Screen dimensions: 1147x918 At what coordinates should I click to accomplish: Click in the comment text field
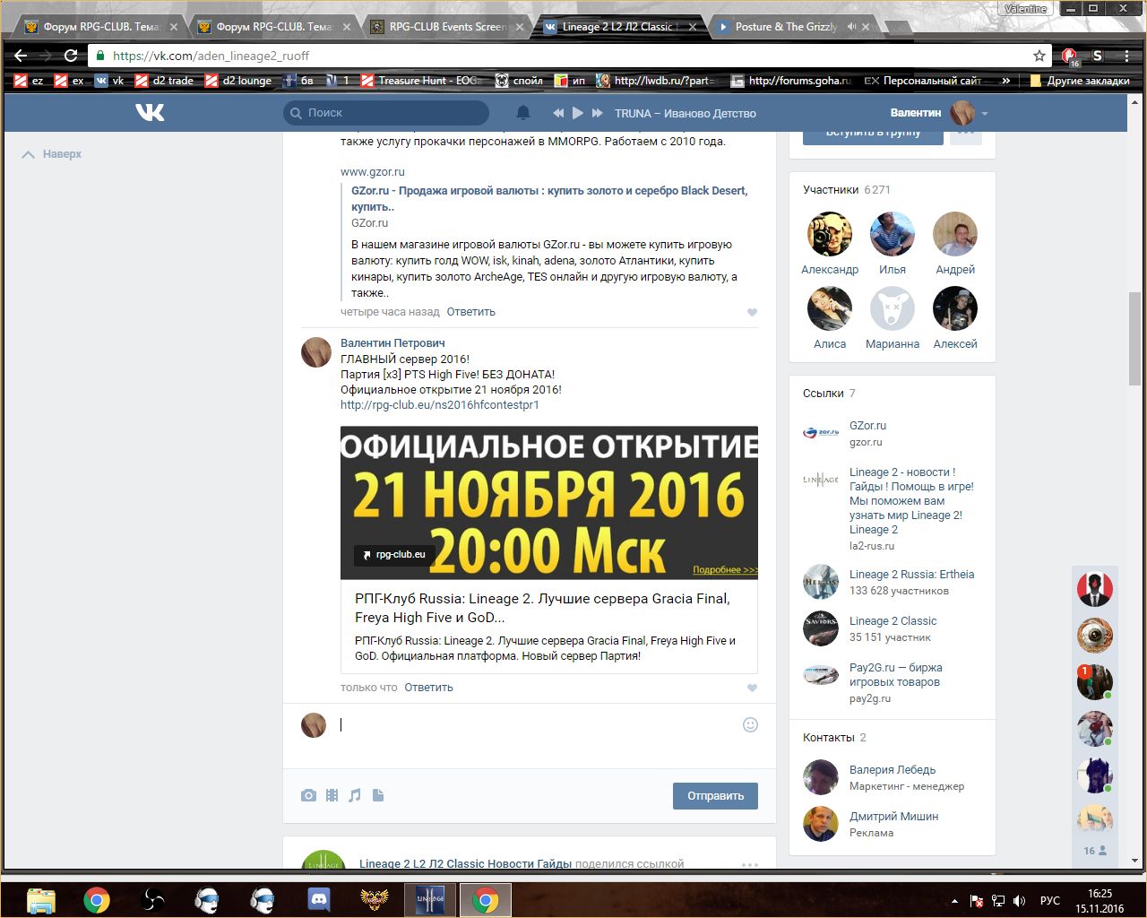click(x=538, y=725)
